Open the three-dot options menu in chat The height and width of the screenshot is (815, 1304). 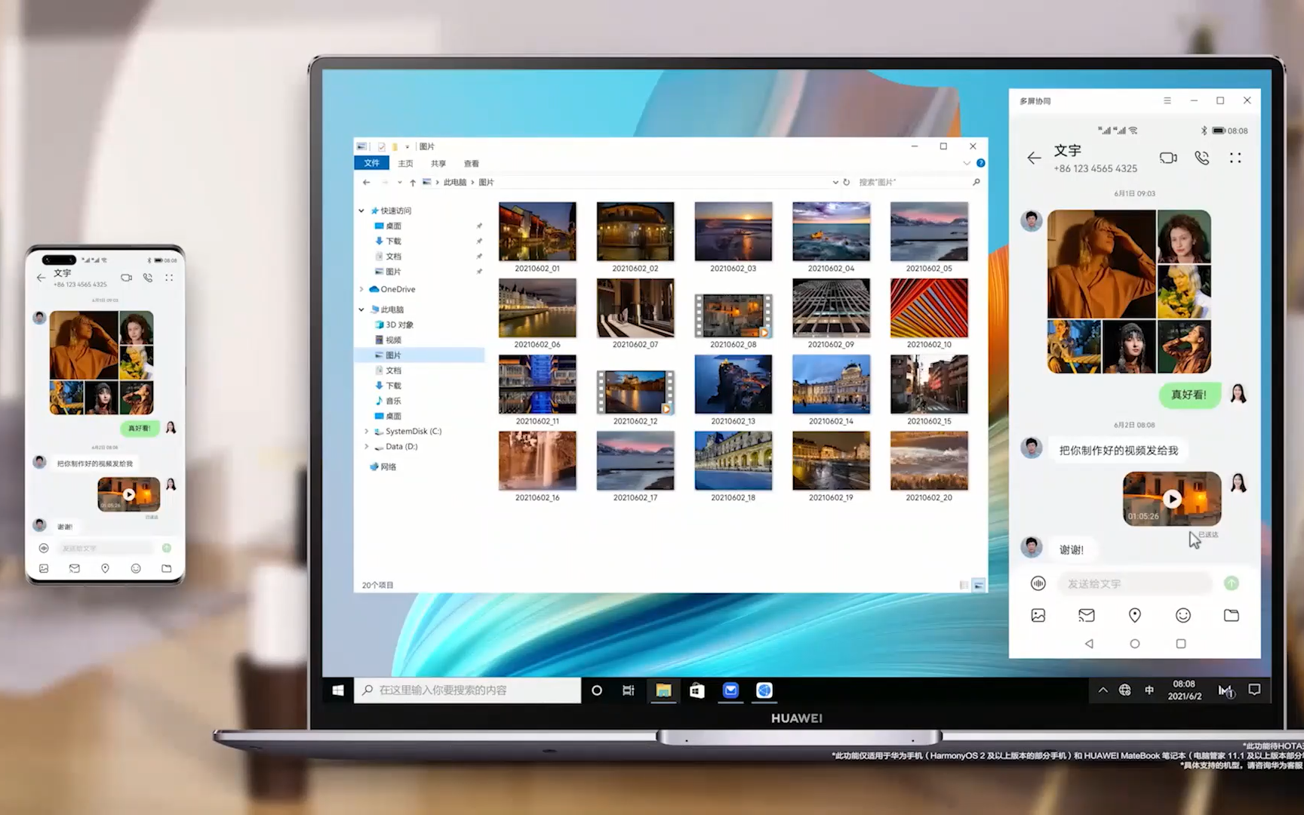point(1235,158)
